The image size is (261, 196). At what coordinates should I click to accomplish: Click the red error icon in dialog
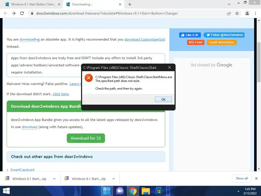[x=89, y=78]
